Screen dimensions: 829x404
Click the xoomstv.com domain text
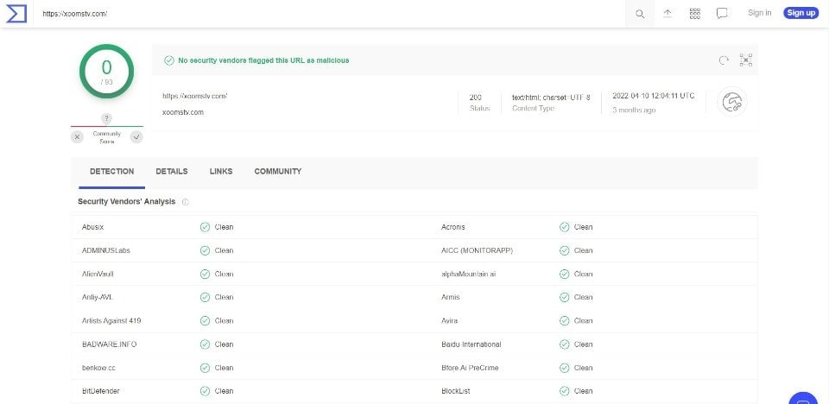(183, 112)
